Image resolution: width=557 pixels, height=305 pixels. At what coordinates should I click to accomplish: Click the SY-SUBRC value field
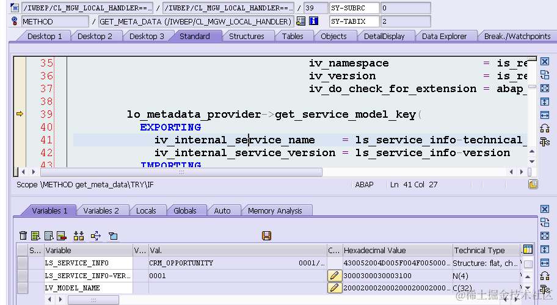click(x=406, y=8)
